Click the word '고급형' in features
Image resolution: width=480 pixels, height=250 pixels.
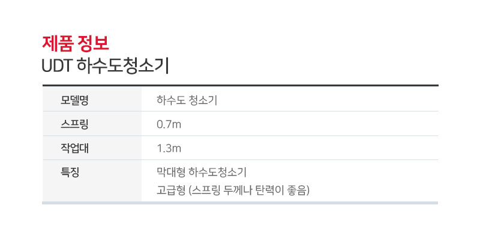point(171,190)
